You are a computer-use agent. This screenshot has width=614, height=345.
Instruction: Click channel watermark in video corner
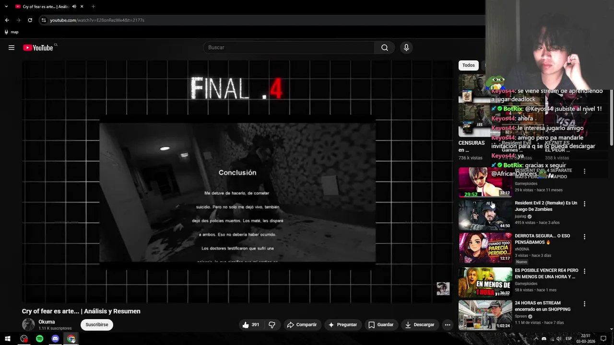click(443, 288)
